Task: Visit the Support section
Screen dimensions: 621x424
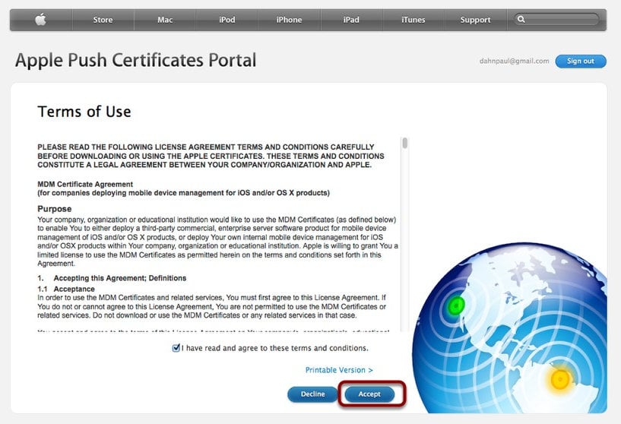Action: pos(475,20)
